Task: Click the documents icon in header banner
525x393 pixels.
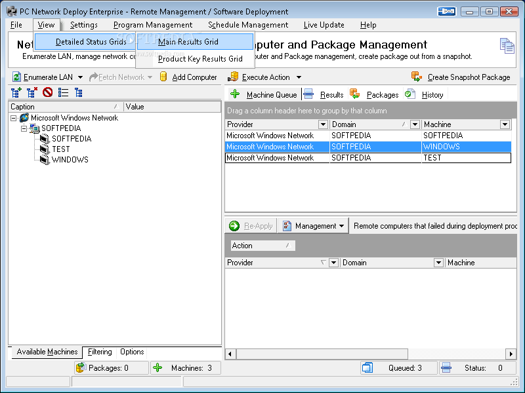Action: pyautogui.click(x=507, y=46)
